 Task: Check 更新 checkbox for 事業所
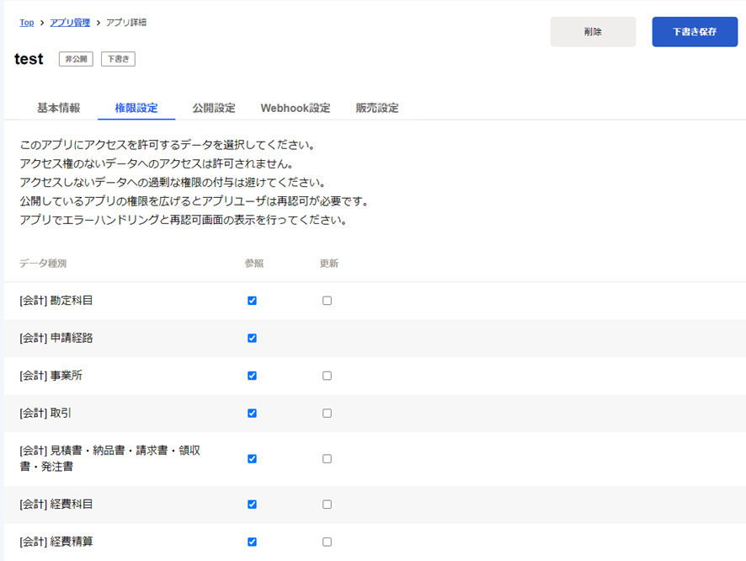tap(327, 376)
